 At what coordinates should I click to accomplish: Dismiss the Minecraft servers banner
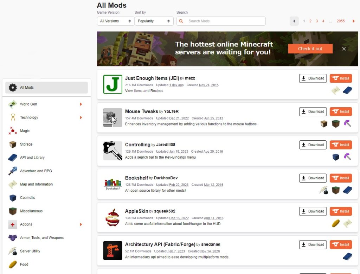(x=344, y=49)
